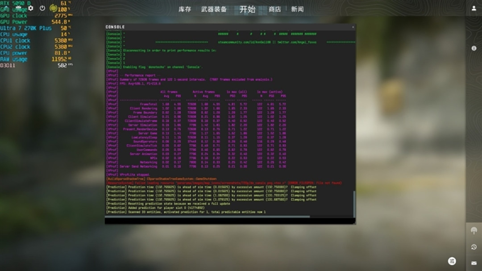Click the CPU1 clock 5380 value
Image resolution: width=482 pixels, height=271 pixels.
pyautogui.click(x=61, y=40)
